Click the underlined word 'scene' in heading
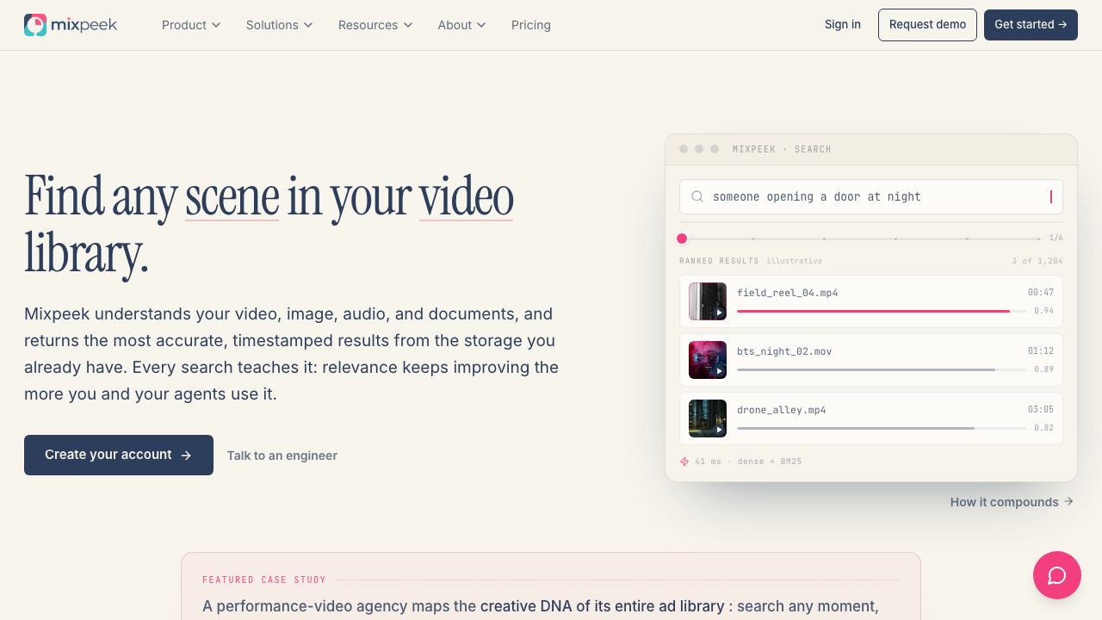This screenshot has width=1102, height=620. tap(232, 197)
